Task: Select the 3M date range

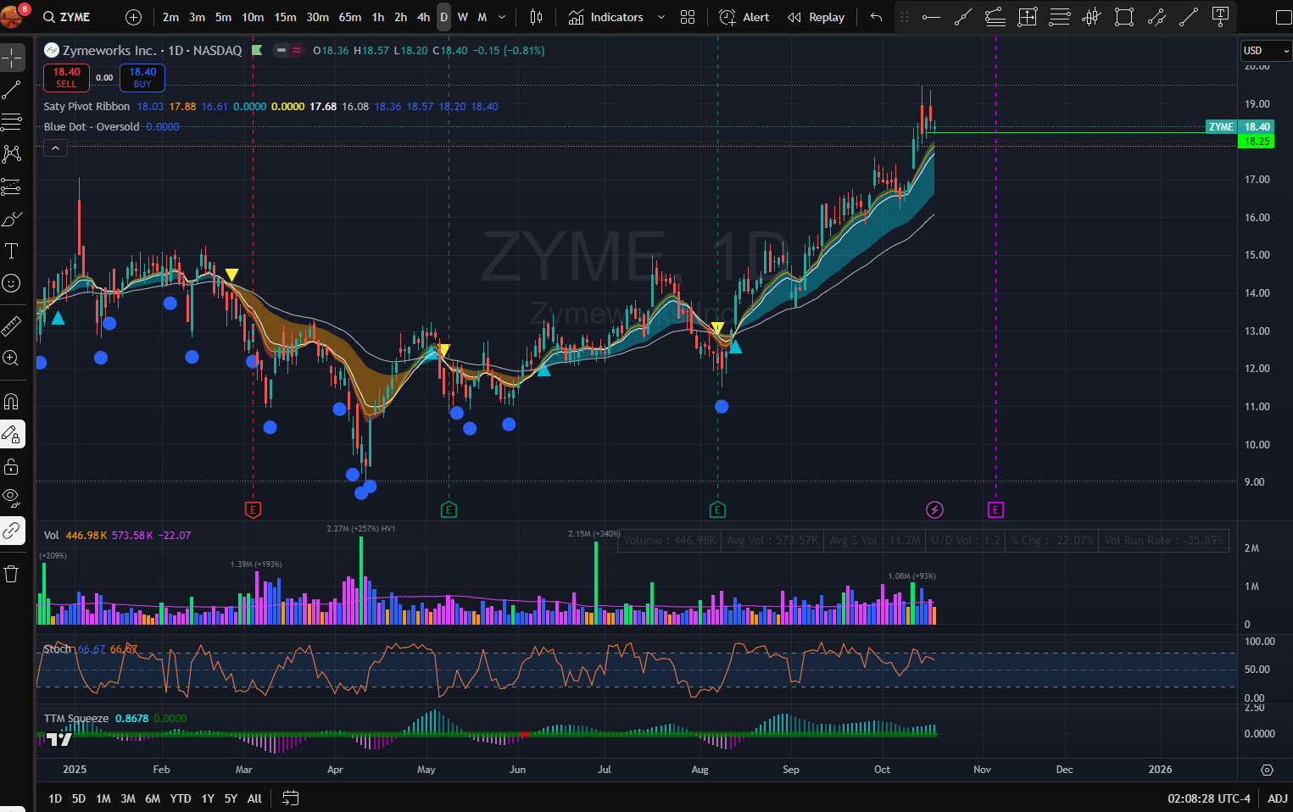Action: click(128, 798)
